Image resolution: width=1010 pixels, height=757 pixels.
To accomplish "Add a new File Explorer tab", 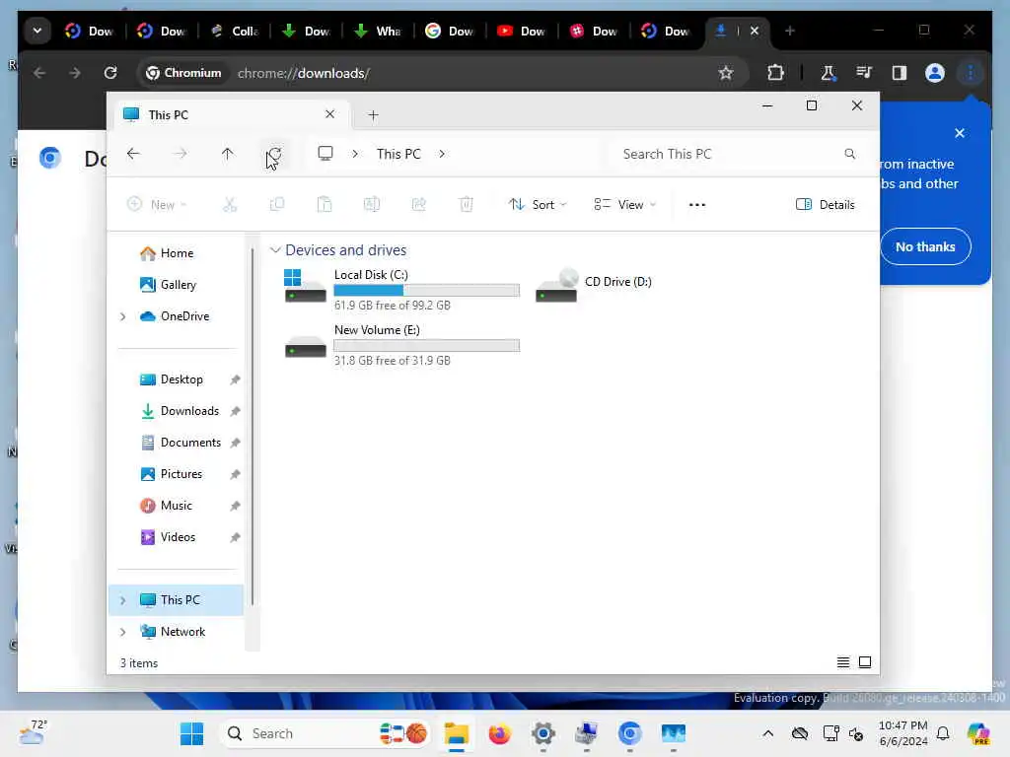I will click(373, 115).
